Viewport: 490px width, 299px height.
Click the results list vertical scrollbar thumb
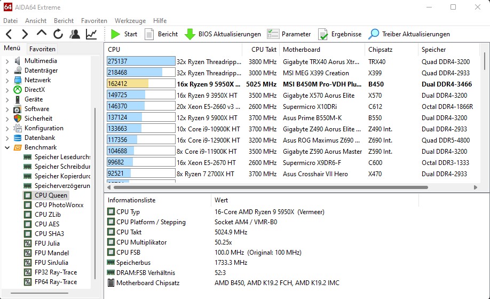485,61
